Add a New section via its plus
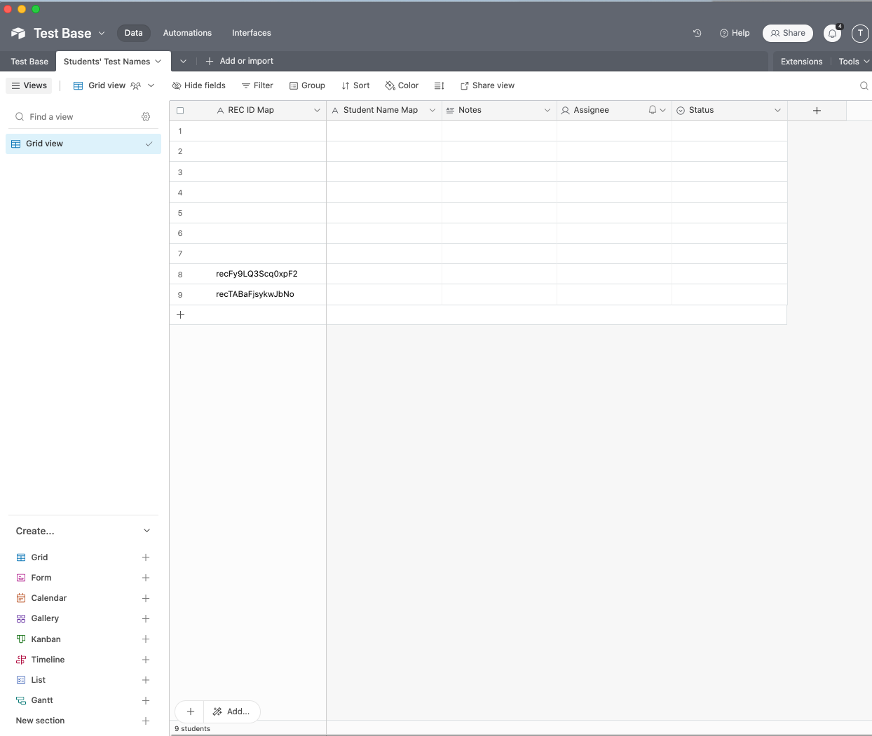The image size is (872, 736). coord(146,721)
